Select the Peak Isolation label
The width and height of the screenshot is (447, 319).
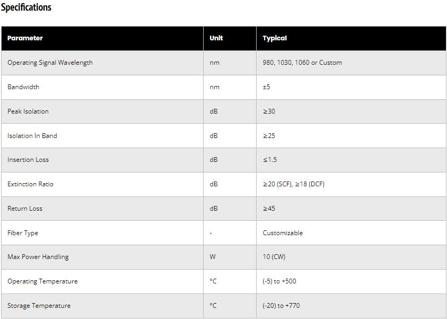[28, 111]
